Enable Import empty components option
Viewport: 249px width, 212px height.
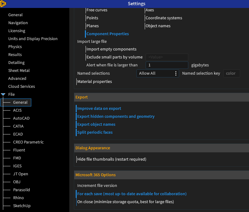coord(111,49)
